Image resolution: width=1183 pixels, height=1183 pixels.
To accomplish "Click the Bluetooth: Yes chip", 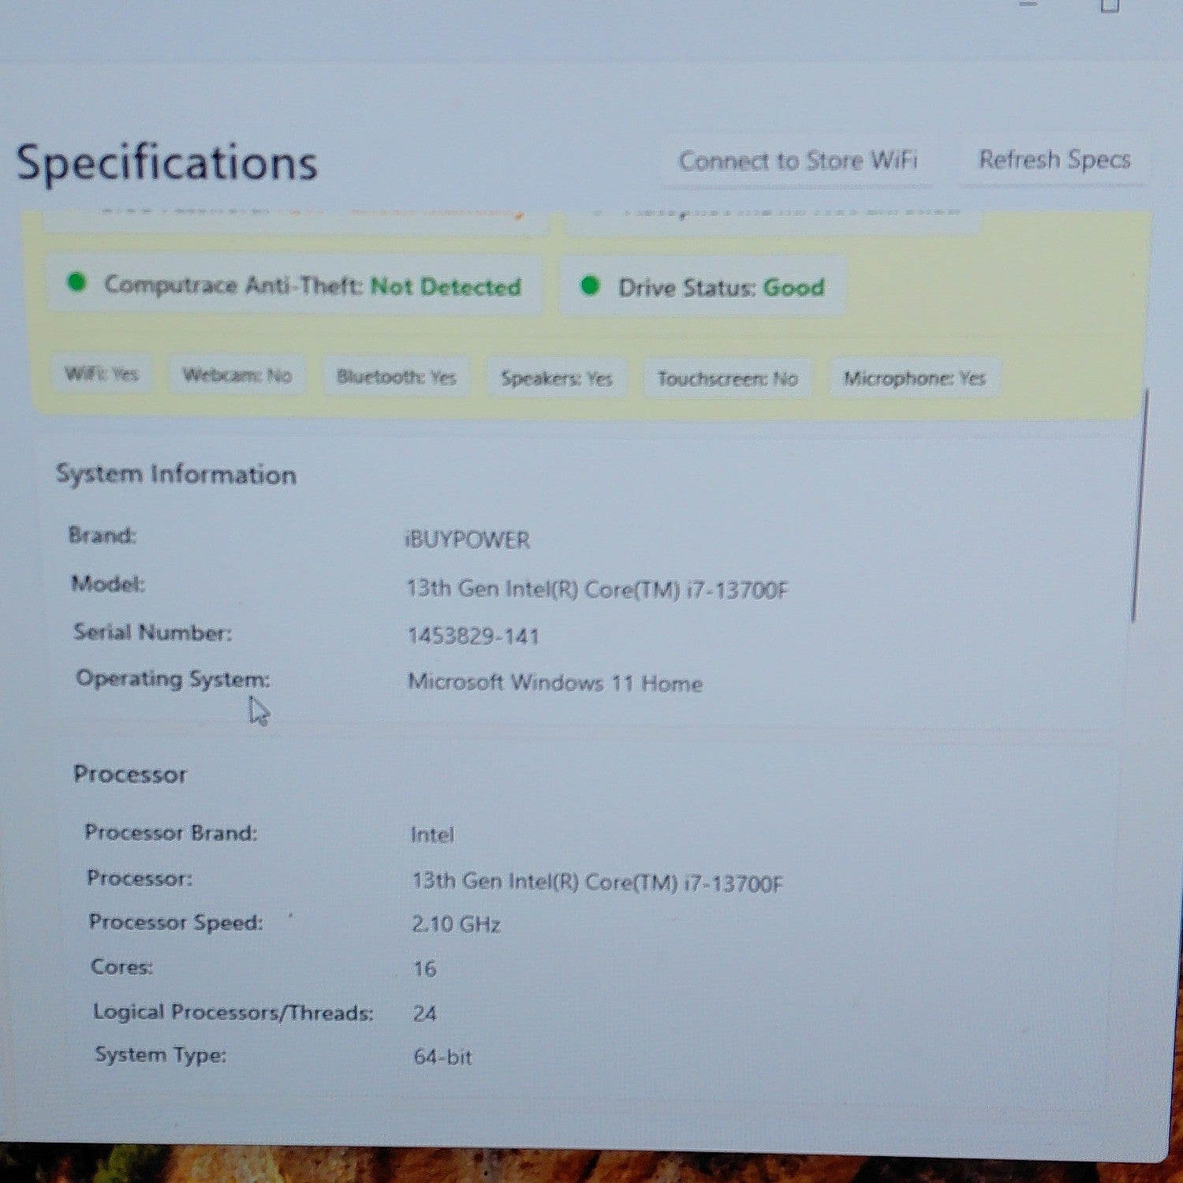I will tap(397, 377).
